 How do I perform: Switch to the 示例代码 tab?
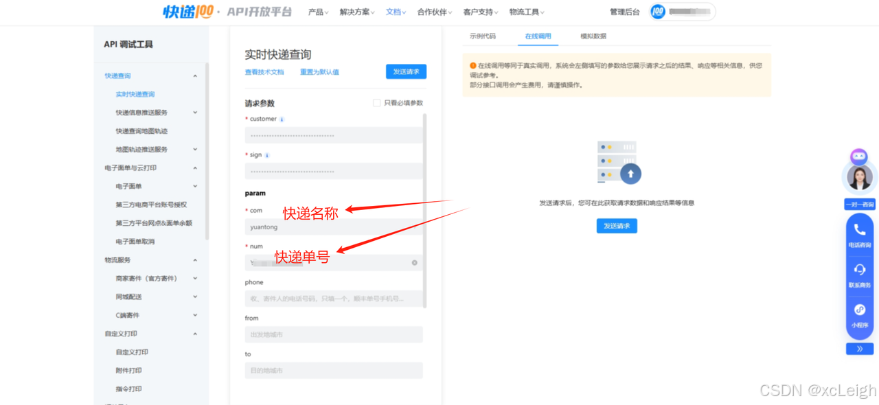click(482, 36)
